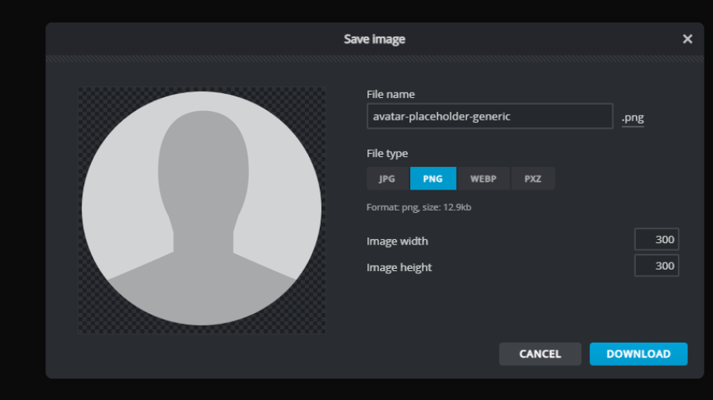Click the format and size info text

[x=418, y=207]
